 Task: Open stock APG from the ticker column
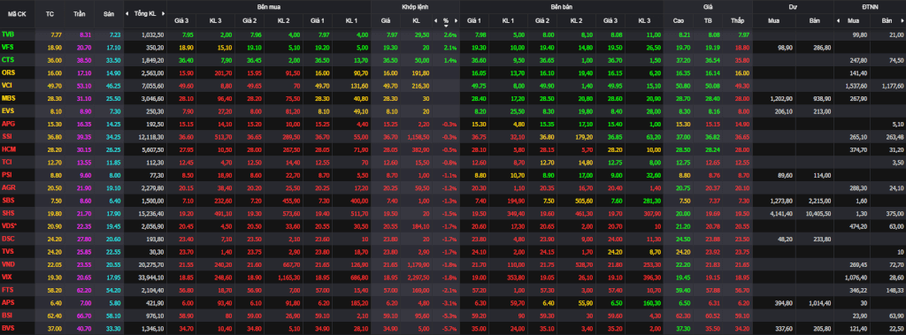point(8,124)
